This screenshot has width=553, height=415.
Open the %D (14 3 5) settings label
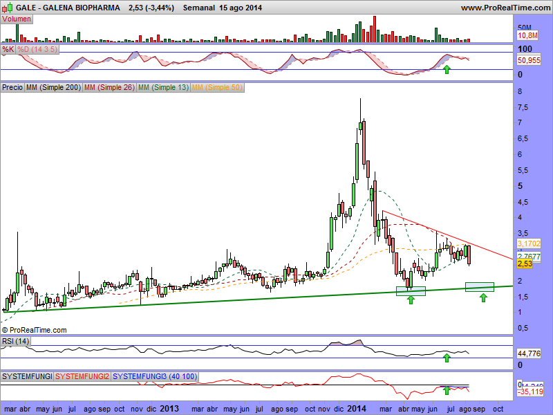(37, 49)
